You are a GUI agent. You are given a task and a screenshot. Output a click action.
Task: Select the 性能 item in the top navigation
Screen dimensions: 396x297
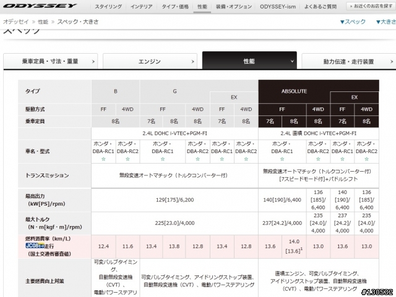point(202,7)
